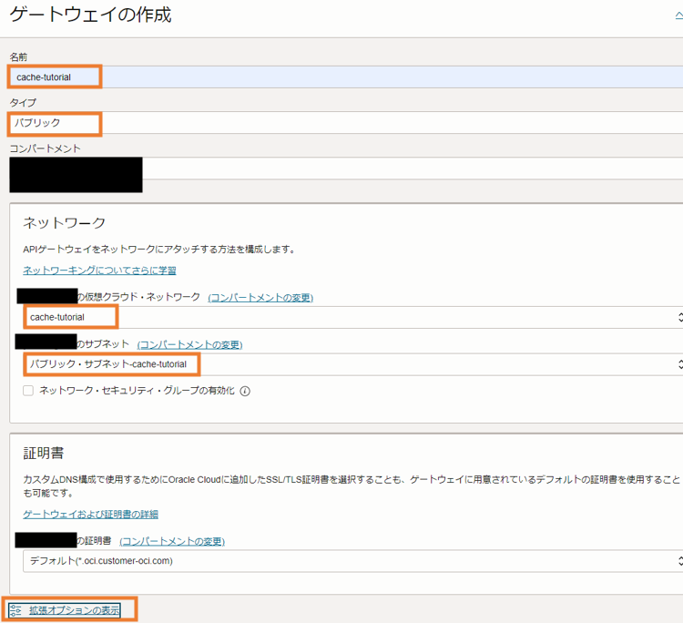Click コンパートメントの変更 next to 証明書
The height and width of the screenshot is (623, 683).
[172, 541]
